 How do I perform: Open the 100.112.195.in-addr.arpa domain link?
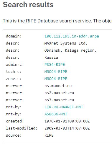click(72, 36)
